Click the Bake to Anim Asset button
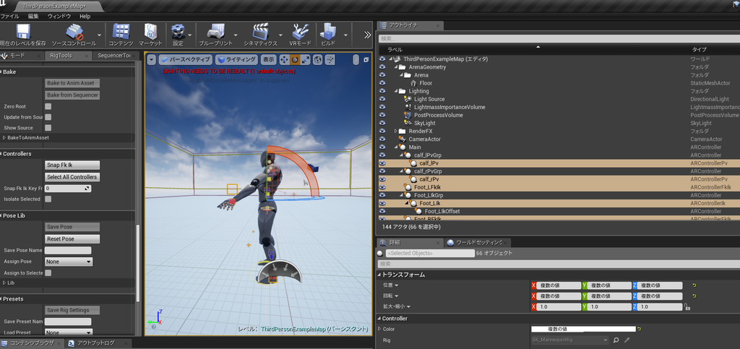Image resolution: width=740 pixels, height=349 pixels. coord(72,83)
